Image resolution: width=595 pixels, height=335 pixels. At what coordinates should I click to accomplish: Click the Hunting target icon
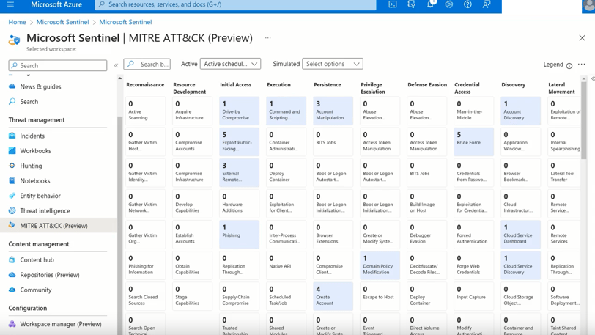click(x=12, y=166)
